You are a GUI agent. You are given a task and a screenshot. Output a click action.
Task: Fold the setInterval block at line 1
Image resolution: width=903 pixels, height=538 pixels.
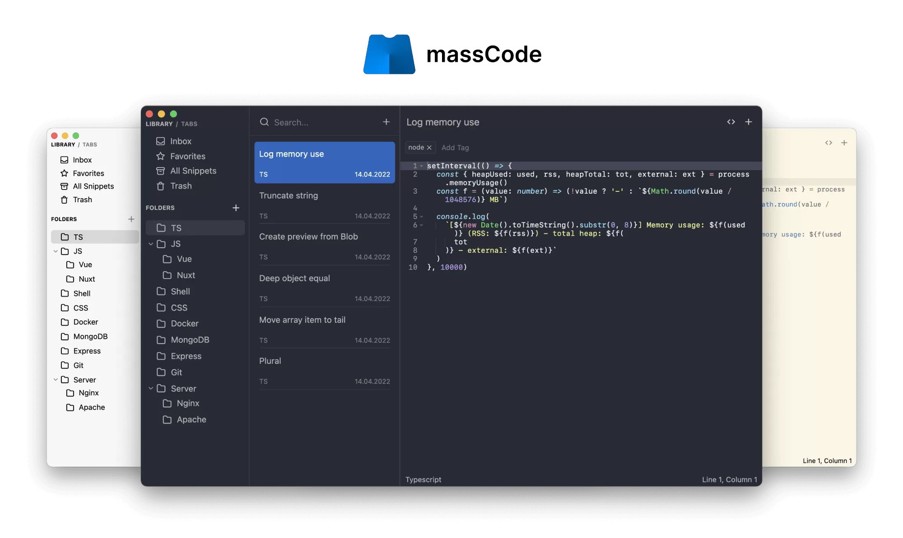click(422, 166)
